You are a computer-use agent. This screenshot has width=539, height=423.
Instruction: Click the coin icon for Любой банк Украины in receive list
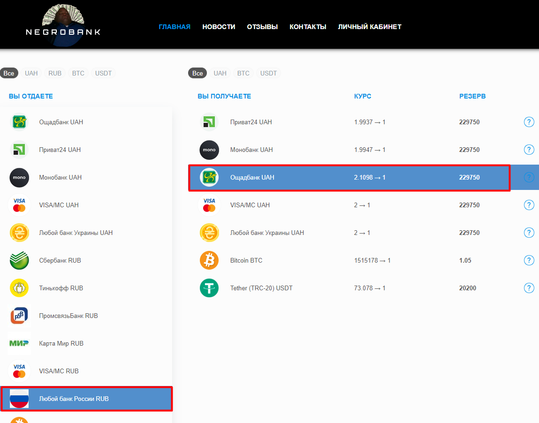[x=209, y=233]
